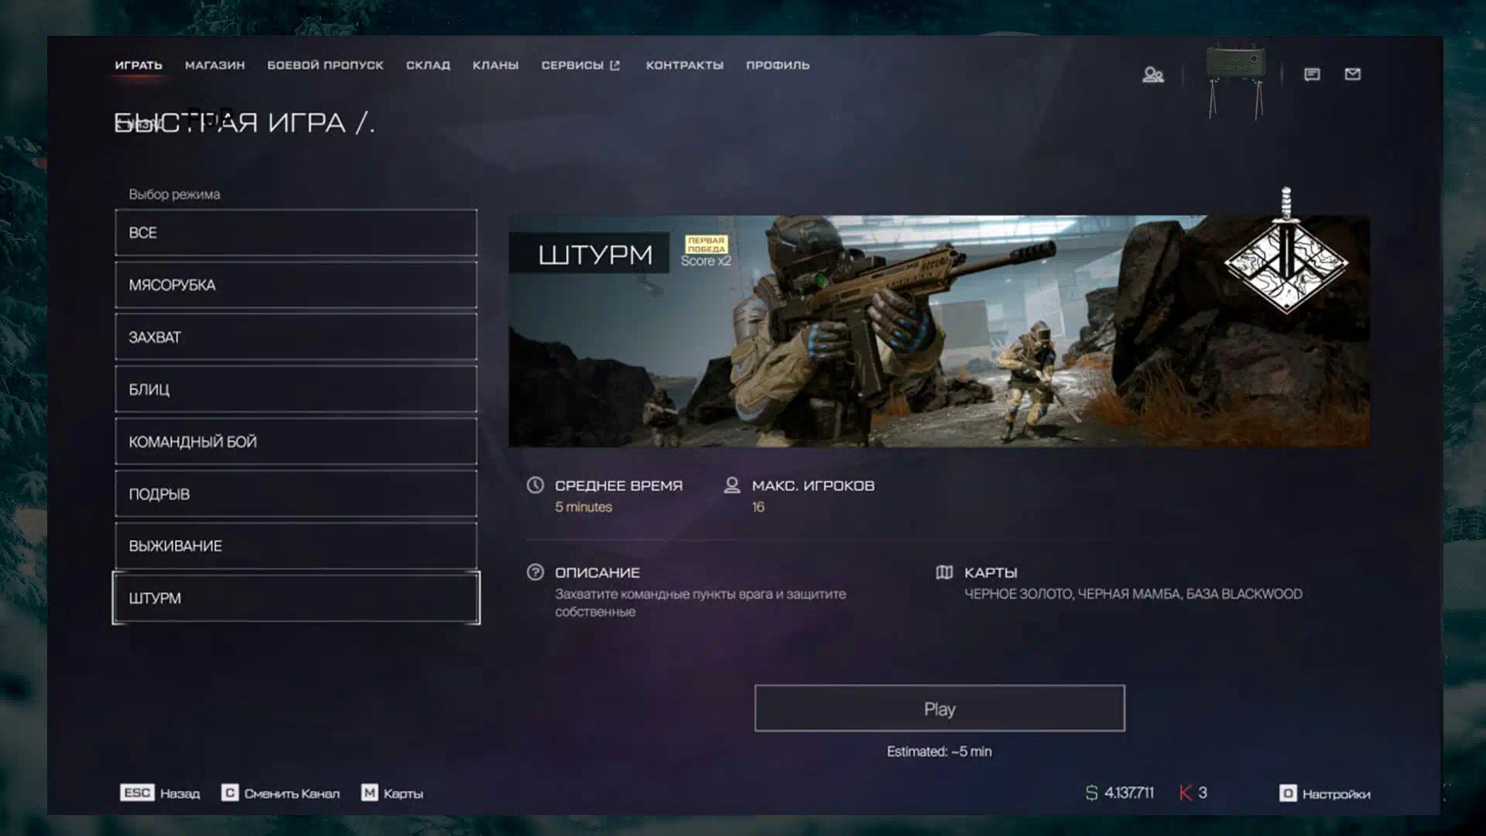The image size is (1486, 836).
Task: Open the Кланы tab
Action: 495,65
